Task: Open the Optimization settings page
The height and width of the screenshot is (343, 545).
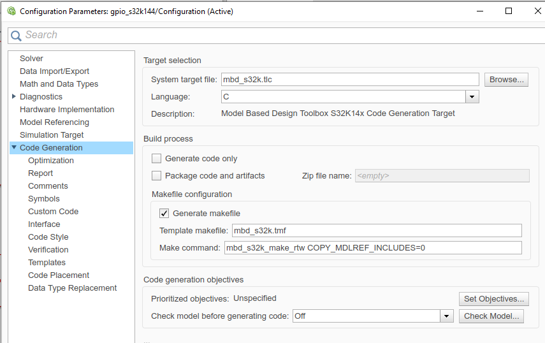Action: (51, 161)
